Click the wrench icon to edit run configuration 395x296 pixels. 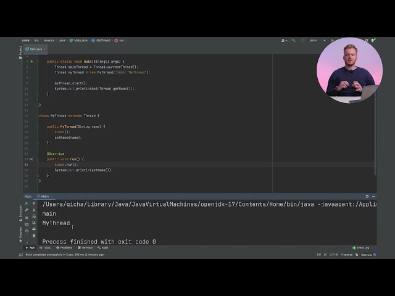[x=27, y=210]
